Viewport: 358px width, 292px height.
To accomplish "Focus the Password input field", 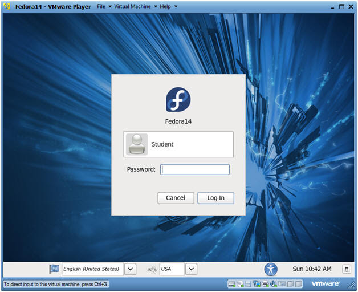I will click(x=195, y=169).
